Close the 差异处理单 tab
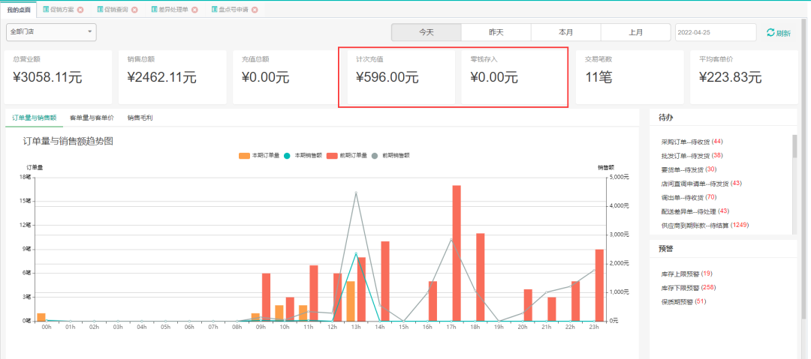This screenshot has width=811, height=359. click(x=194, y=10)
